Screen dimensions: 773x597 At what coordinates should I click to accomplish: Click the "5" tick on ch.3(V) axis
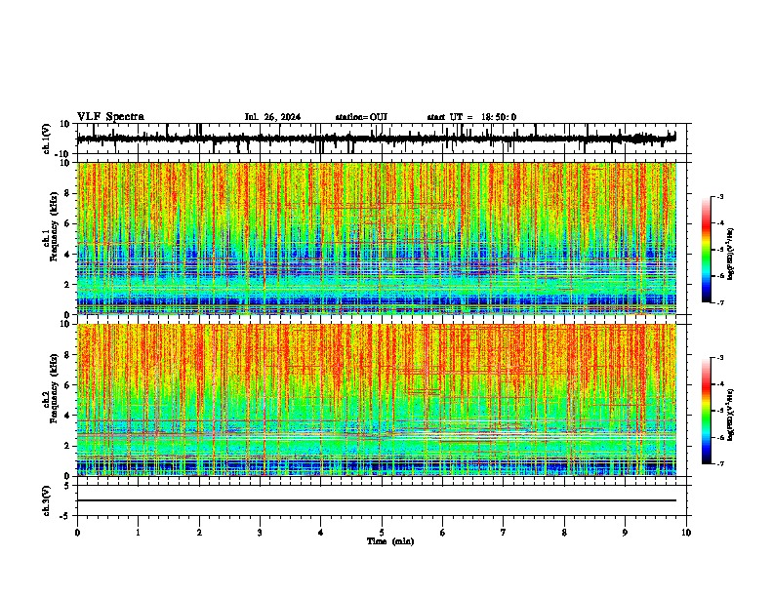(67, 485)
